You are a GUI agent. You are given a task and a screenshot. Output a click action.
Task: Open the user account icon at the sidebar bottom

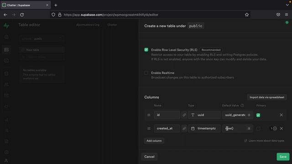click(x=6, y=161)
